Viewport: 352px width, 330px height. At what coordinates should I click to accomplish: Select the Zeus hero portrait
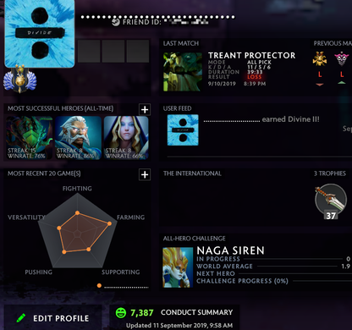pos(78,138)
